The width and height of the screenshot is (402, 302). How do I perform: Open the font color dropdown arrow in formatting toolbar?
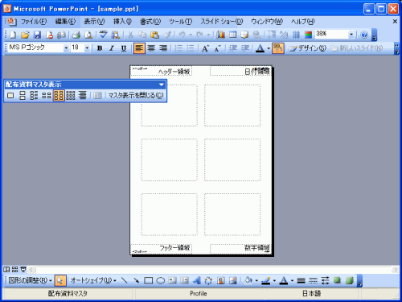269,48
